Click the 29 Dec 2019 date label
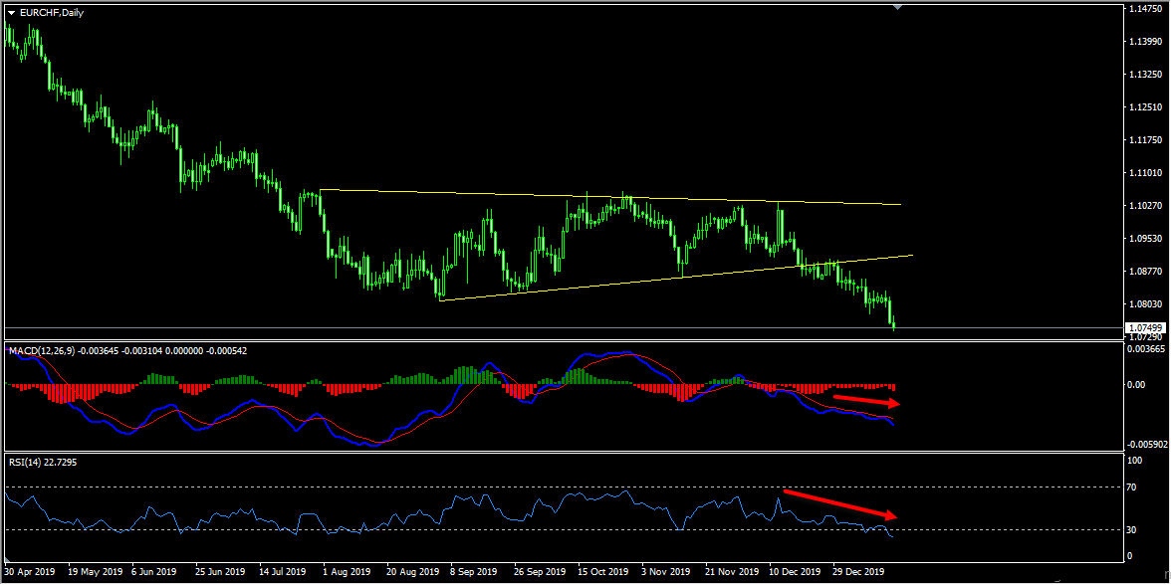This screenshot has height=585, width=1171. click(x=860, y=571)
